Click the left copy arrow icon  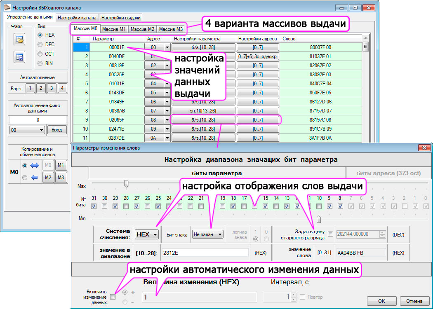pos(35,178)
